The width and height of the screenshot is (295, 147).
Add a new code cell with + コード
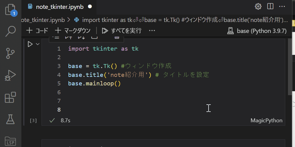click(37, 30)
